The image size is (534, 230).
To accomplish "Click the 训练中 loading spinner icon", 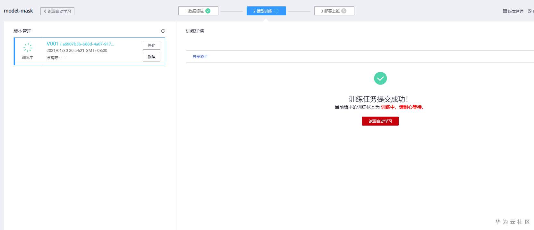I will tap(28, 48).
